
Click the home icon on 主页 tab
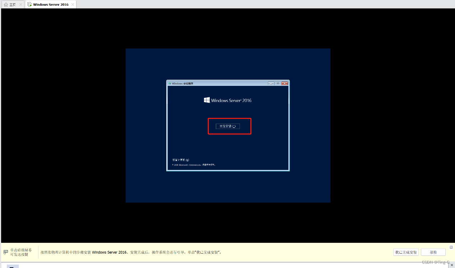click(6, 5)
